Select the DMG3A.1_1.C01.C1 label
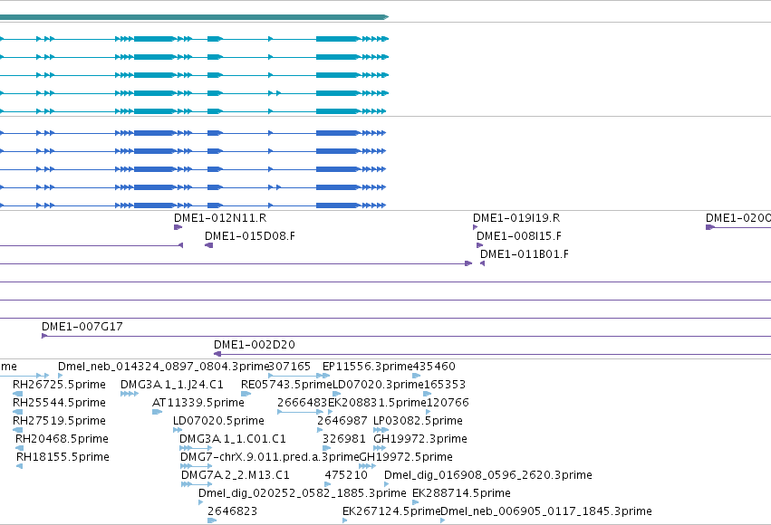 click(x=233, y=439)
